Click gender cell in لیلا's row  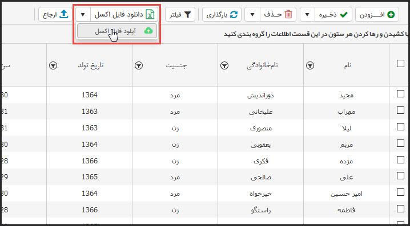tap(175, 128)
